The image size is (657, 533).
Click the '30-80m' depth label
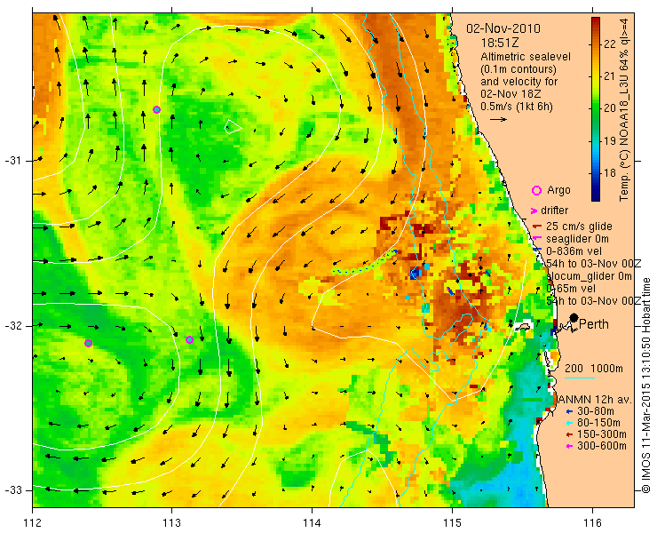coord(596,411)
